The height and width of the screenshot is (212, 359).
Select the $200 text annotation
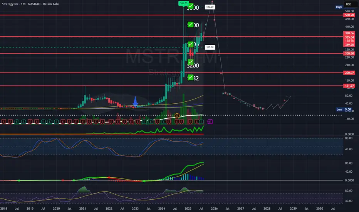click(193, 66)
